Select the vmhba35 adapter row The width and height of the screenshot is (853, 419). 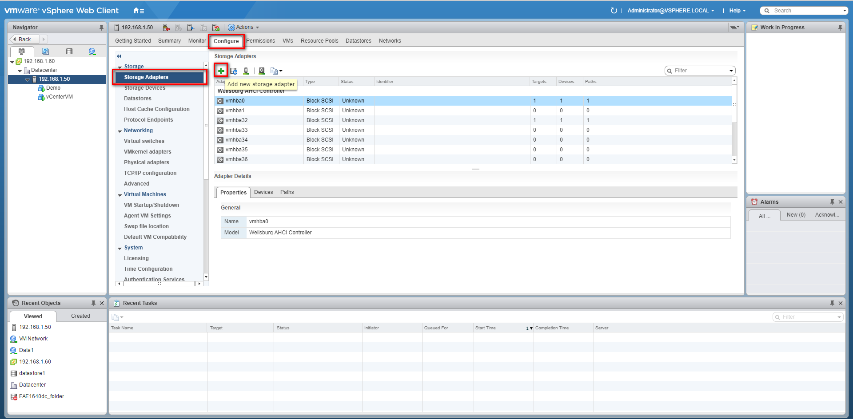pos(473,150)
